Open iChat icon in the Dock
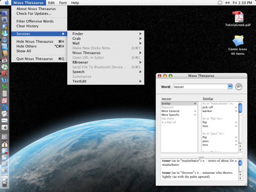The image size is (256, 192). click(x=4, y=27)
